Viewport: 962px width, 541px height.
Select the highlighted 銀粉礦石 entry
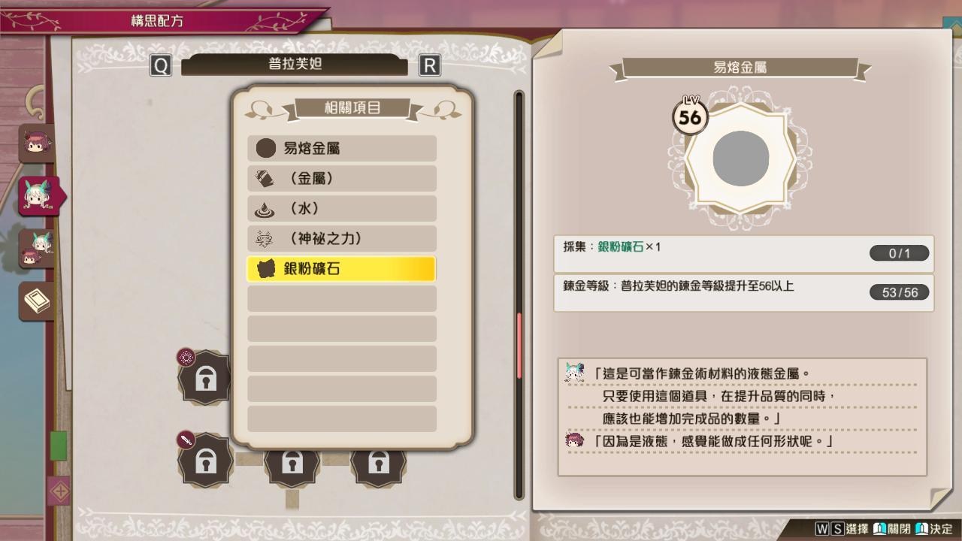342,268
